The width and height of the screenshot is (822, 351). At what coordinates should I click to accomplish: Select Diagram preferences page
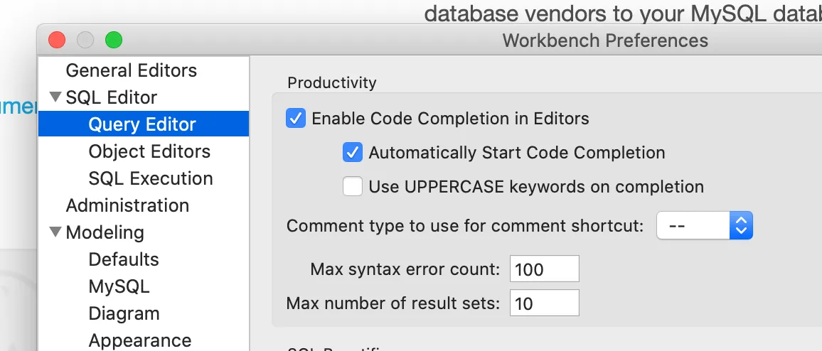tap(124, 313)
